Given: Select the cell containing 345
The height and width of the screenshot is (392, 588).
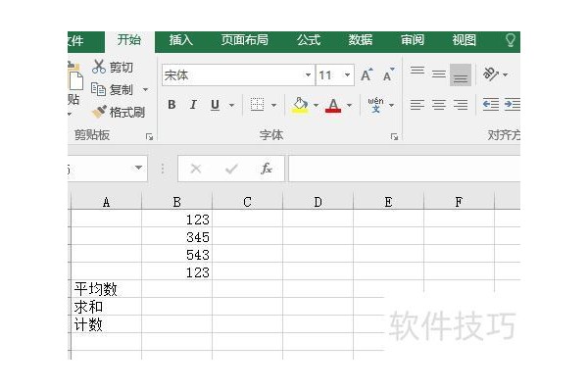Looking at the screenshot, I should coord(176,236).
